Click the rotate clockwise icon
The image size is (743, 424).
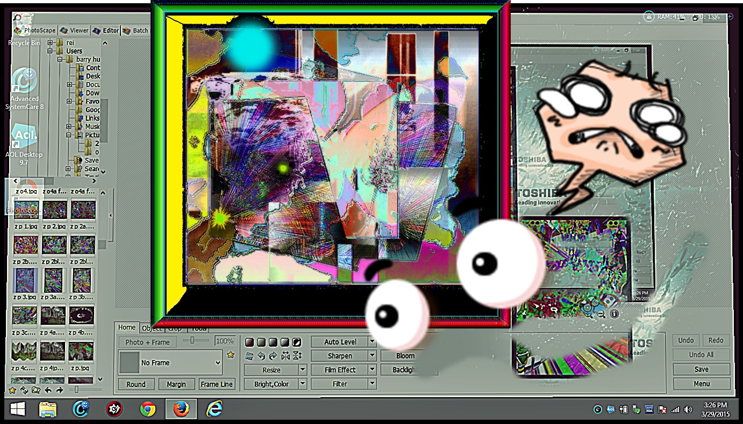click(x=273, y=355)
